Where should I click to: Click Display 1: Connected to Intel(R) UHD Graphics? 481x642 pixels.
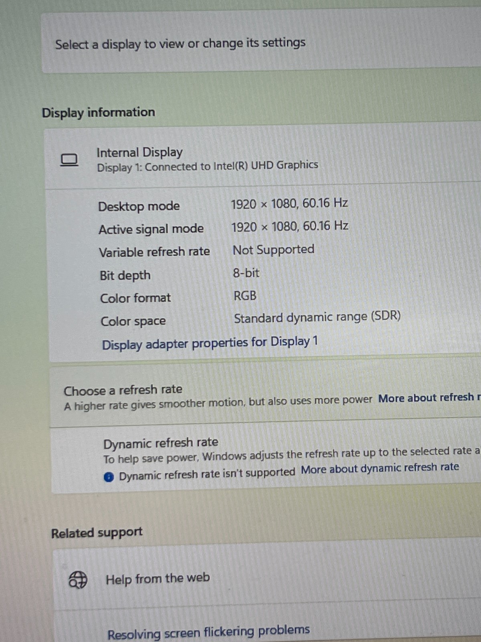[x=208, y=166]
